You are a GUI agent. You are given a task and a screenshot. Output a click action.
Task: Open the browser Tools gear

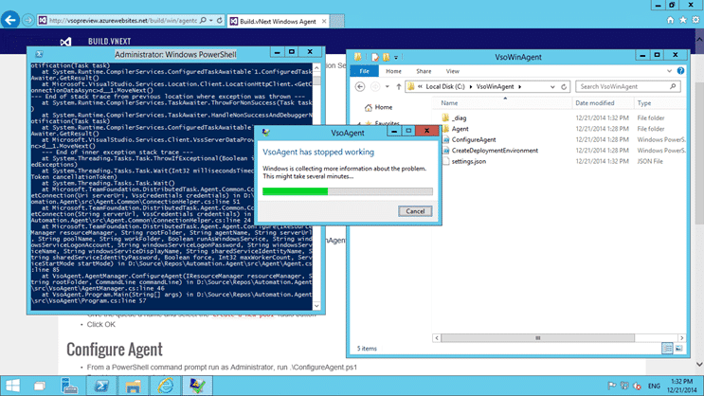(695, 20)
